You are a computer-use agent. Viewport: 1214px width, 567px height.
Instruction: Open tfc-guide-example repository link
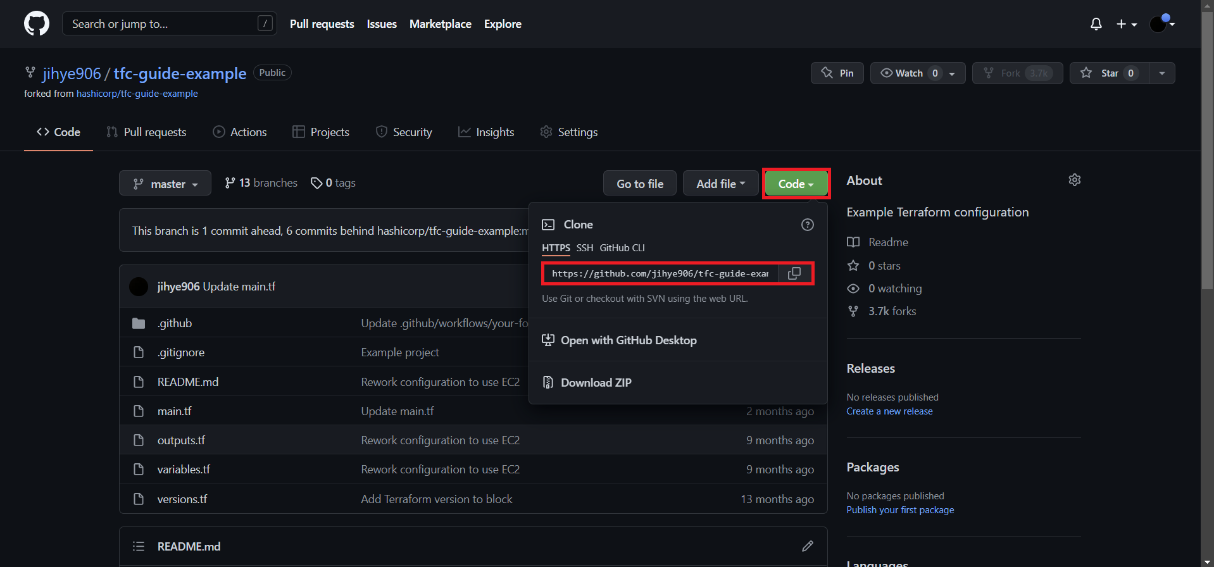tap(180, 74)
